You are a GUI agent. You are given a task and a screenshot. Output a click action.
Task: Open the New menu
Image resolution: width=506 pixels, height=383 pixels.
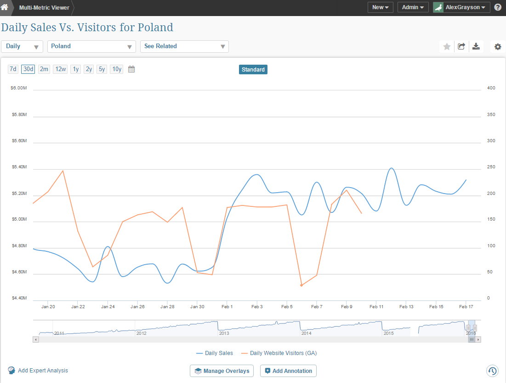pyautogui.click(x=380, y=7)
